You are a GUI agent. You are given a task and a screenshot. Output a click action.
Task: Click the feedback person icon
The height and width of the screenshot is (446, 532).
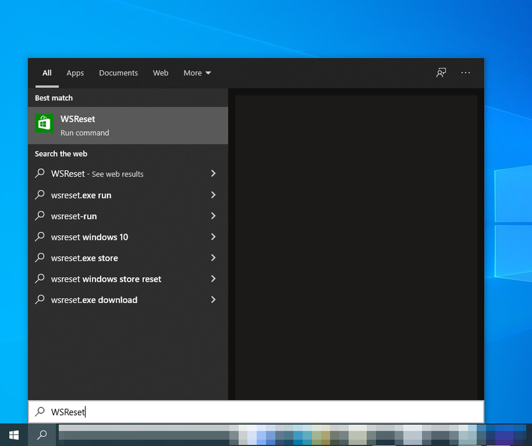pos(441,73)
